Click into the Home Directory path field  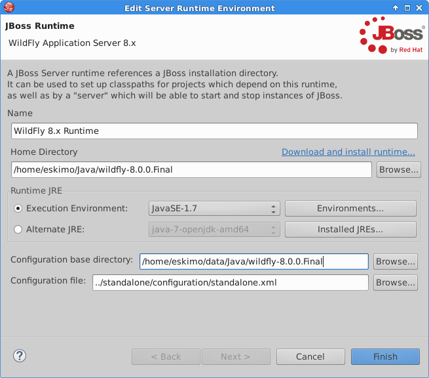pos(191,170)
